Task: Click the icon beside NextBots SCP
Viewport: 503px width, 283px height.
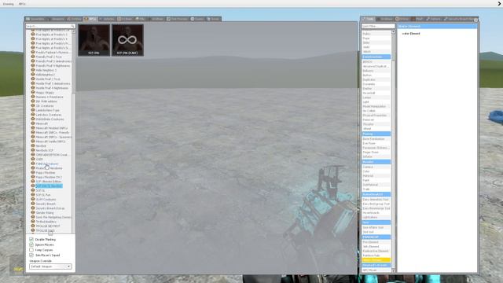Action: point(33,150)
